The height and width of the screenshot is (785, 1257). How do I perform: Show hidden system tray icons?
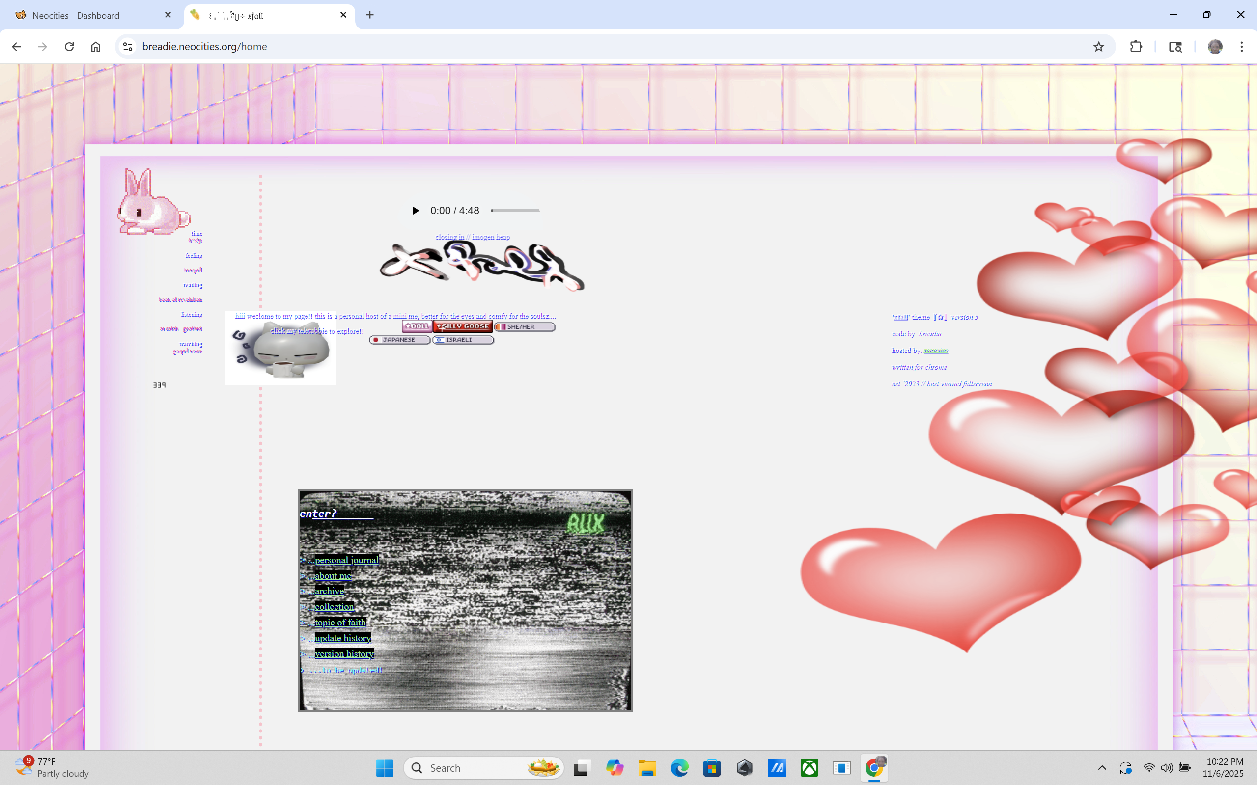pyautogui.click(x=1102, y=767)
